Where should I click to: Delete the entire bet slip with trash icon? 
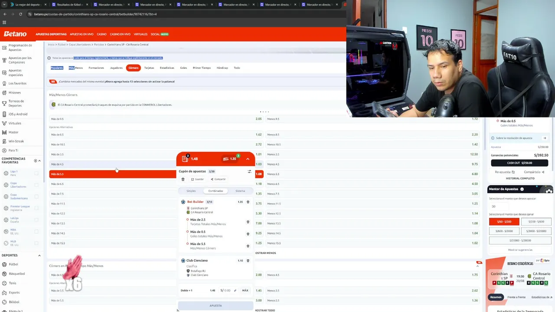pyautogui.click(x=183, y=179)
